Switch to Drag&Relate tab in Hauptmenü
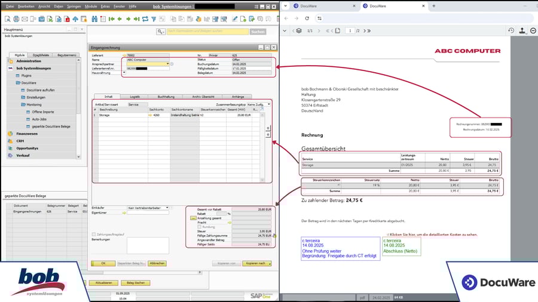The width and height of the screenshot is (538, 302). pos(41,55)
